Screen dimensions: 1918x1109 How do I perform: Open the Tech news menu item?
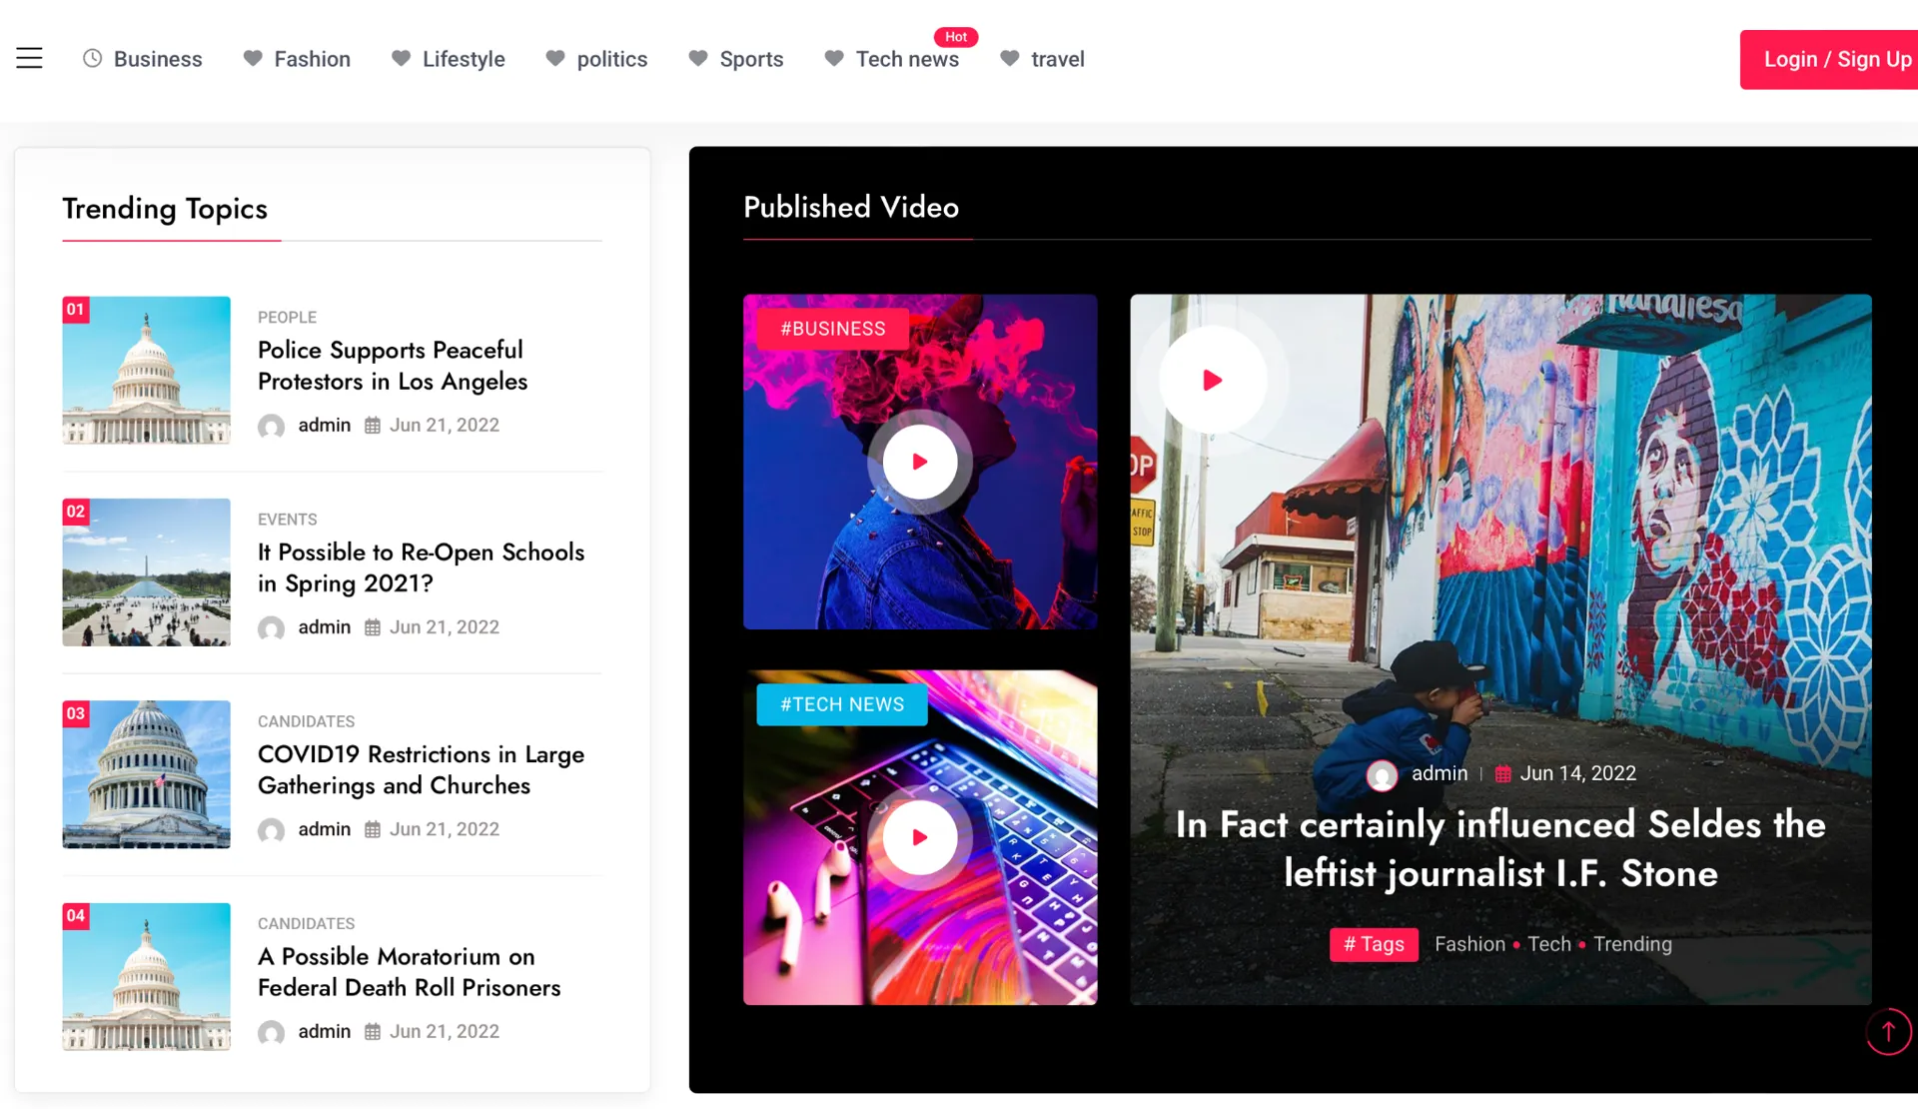[906, 59]
